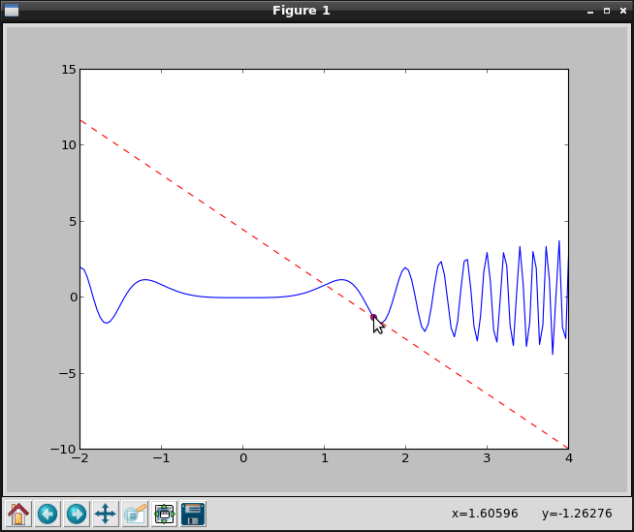Go back to the previous view
The image size is (634, 532).
coord(48,514)
